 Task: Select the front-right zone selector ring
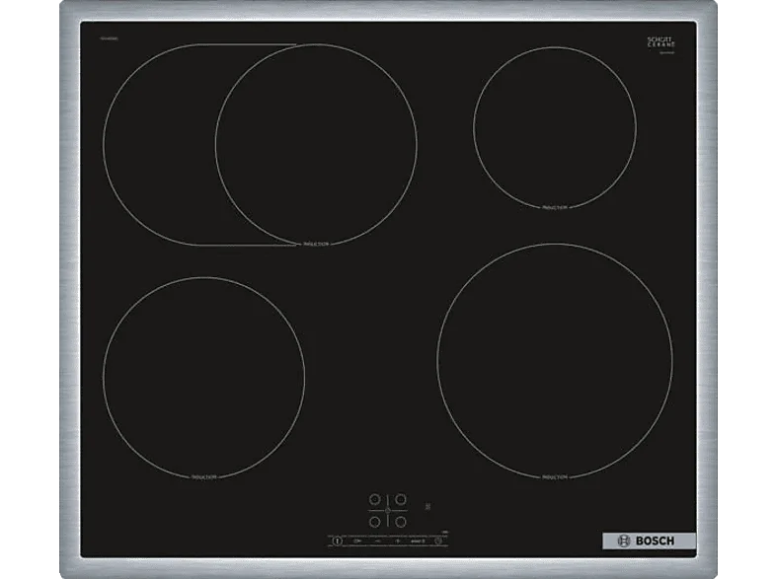coord(401,522)
